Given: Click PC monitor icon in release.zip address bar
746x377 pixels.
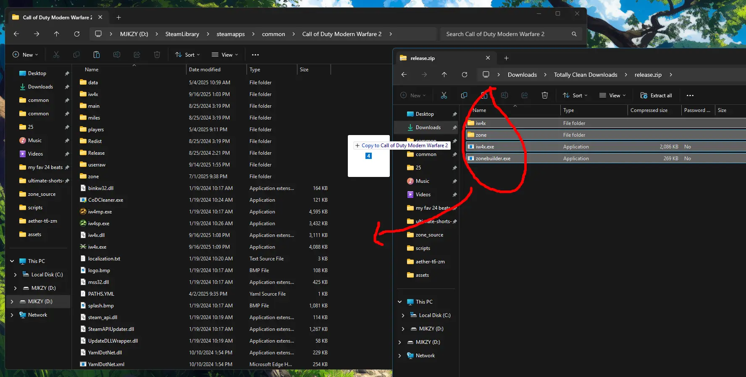Looking at the screenshot, I should 486,75.
